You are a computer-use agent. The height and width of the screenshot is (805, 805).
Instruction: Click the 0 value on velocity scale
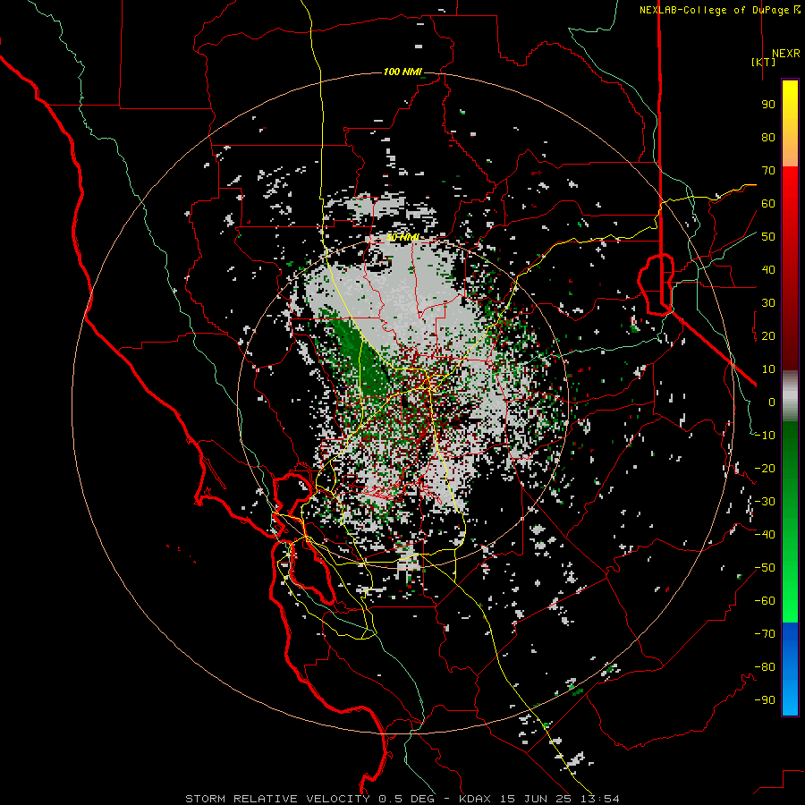tap(772, 402)
